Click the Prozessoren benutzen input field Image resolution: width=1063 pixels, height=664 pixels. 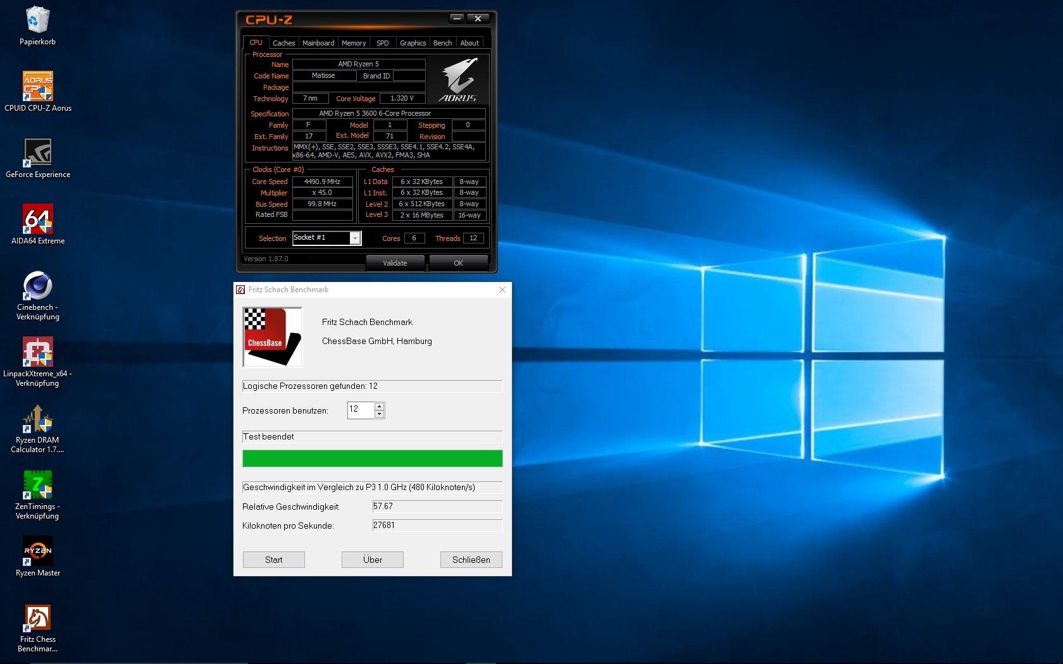(361, 410)
